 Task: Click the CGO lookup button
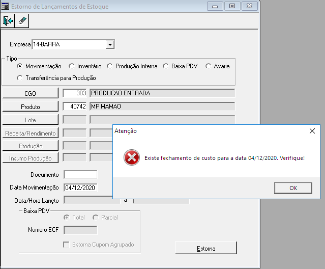click(31, 93)
